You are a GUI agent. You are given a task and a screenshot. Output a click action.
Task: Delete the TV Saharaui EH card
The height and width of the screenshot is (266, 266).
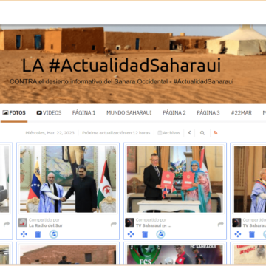point(145,234)
